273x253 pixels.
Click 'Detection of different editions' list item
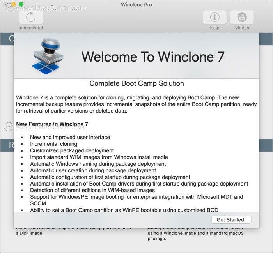pos(92,190)
